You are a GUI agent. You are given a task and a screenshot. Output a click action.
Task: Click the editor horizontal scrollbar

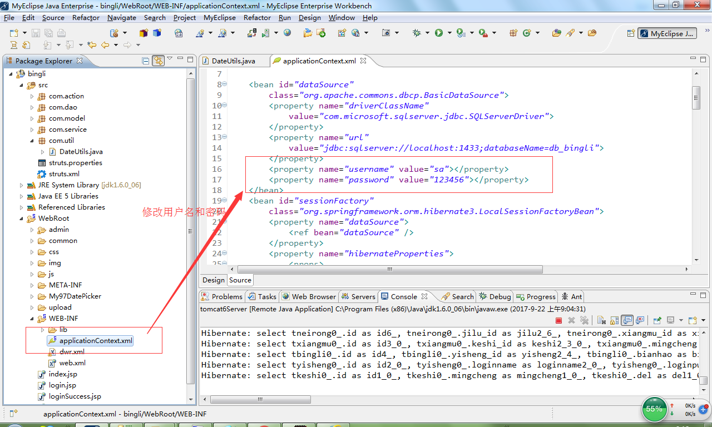point(390,269)
